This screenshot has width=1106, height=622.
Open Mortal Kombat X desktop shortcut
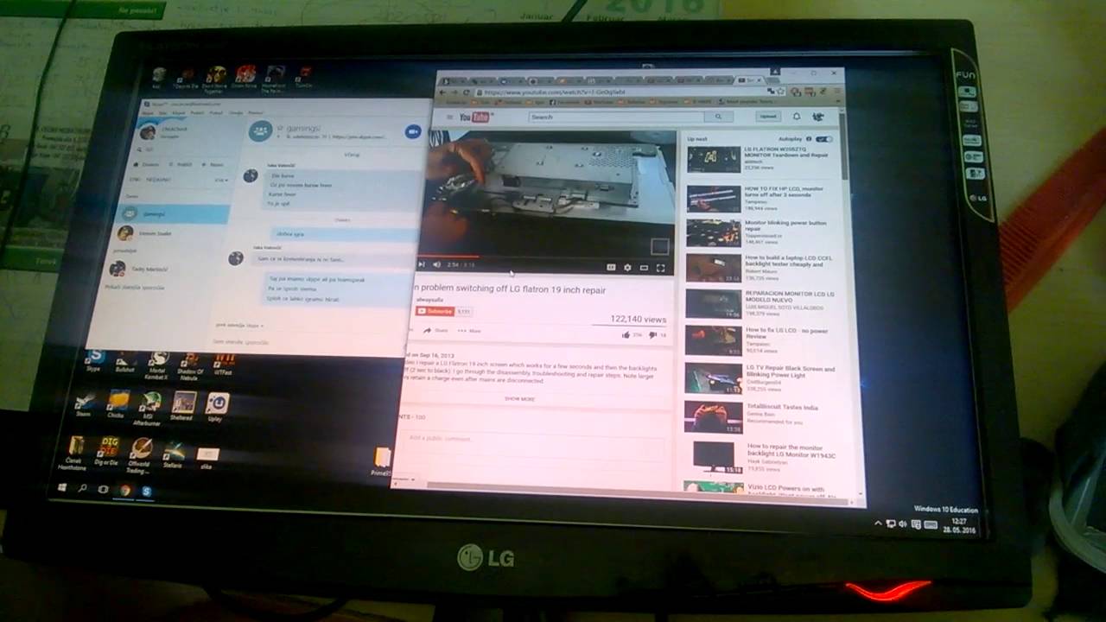click(158, 365)
